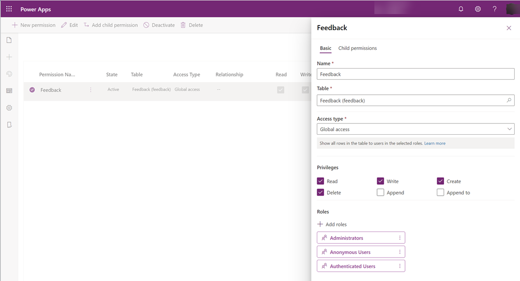Open the more options dots on the Feedback row
Image resolution: width=520 pixels, height=281 pixels.
coord(90,90)
